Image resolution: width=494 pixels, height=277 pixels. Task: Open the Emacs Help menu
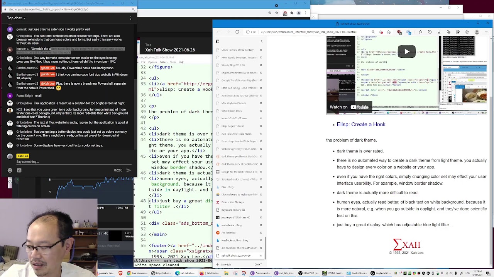pos(181,62)
